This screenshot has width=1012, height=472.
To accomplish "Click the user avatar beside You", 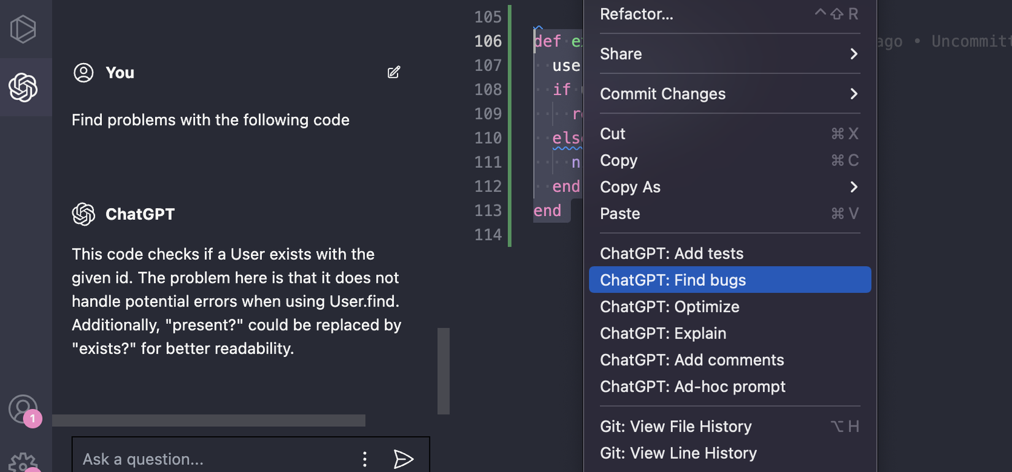I will point(83,73).
